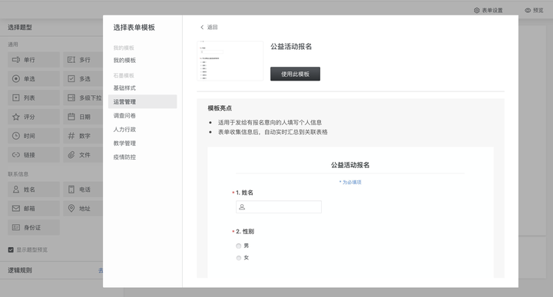Viewport: 553px width, 297px height.
Task: Click the 电话 phone icon
Action: pos(71,190)
